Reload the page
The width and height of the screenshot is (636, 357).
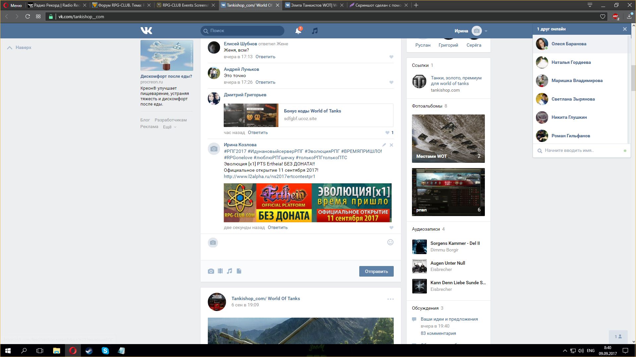(x=28, y=17)
